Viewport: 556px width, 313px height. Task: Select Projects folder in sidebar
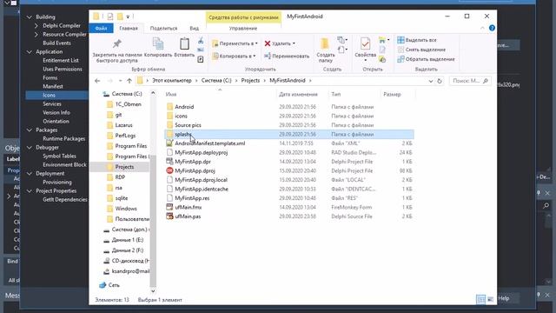[124, 167]
